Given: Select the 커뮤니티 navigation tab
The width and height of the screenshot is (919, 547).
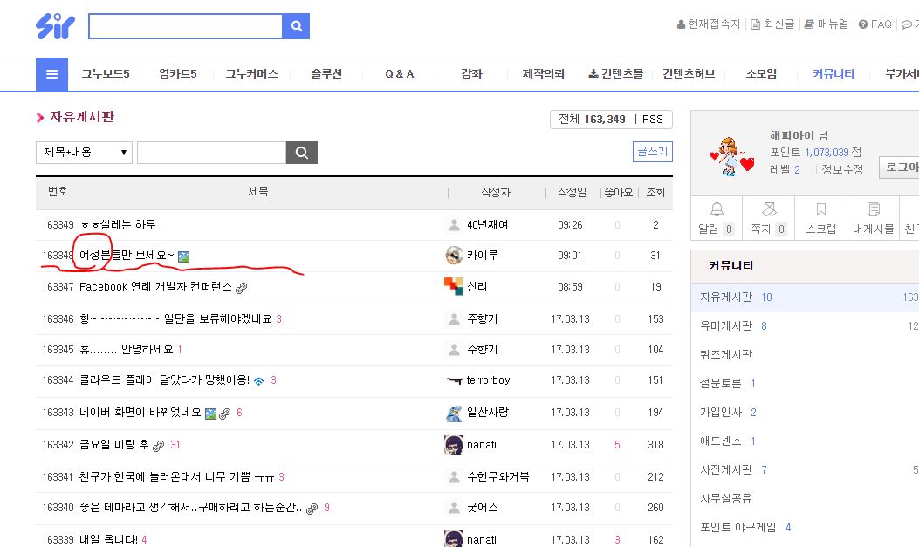Looking at the screenshot, I should tap(833, 74).
